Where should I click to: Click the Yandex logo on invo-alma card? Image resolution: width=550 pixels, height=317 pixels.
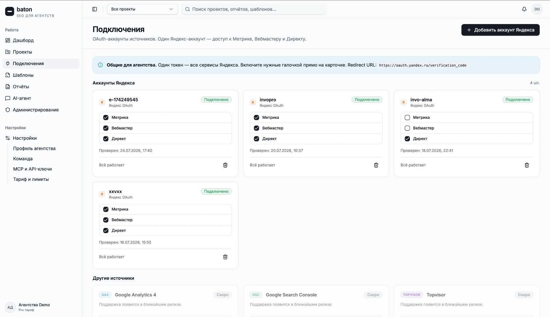click(x=403, y=102)
